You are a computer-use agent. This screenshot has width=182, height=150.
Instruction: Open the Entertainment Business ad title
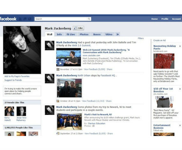click(x=162, y=127)
